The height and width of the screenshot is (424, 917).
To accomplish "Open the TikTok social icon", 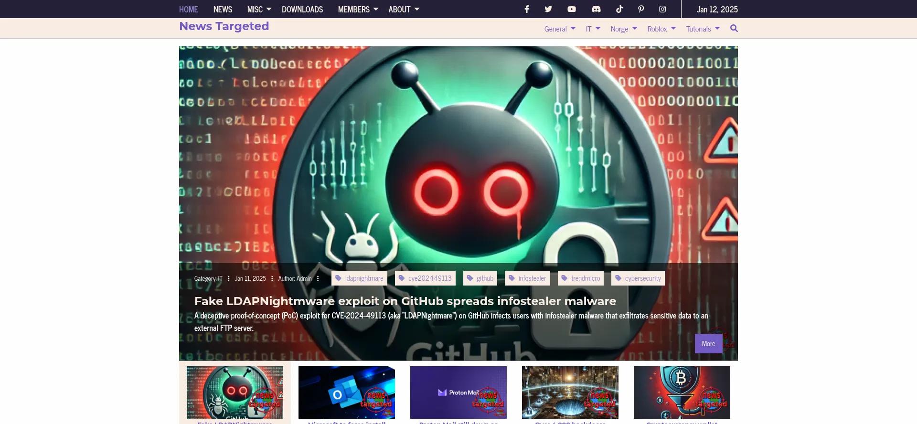I will click(619, 9).
